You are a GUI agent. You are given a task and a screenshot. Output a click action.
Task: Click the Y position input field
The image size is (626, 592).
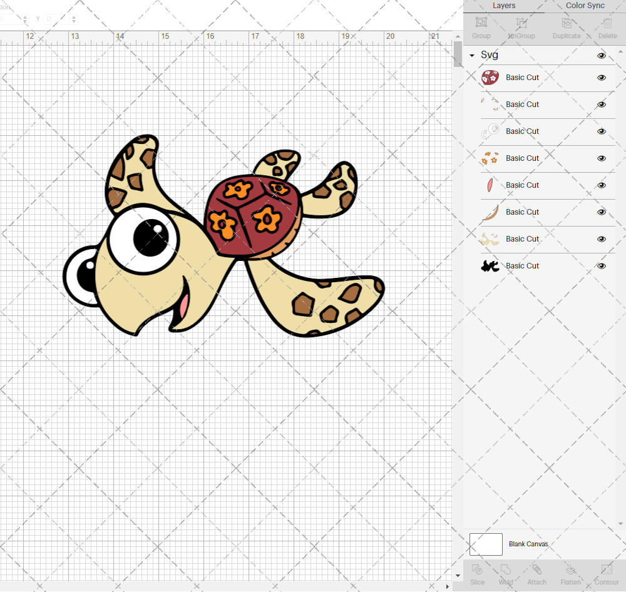click(x=56, y=19)
